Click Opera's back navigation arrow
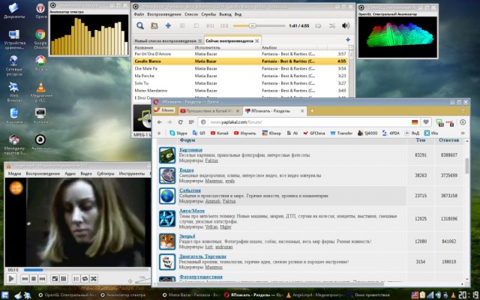The height and width of the screenshot is (300, 480). point(159,122)
